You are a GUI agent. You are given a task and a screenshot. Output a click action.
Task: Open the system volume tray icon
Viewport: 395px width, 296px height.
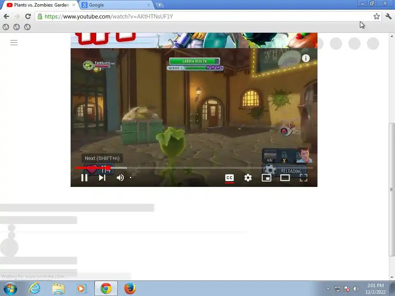[356, 289]
